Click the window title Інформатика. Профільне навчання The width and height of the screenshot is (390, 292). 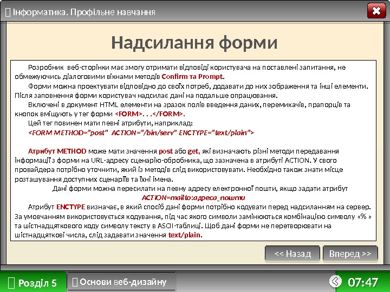click(84, 12)
